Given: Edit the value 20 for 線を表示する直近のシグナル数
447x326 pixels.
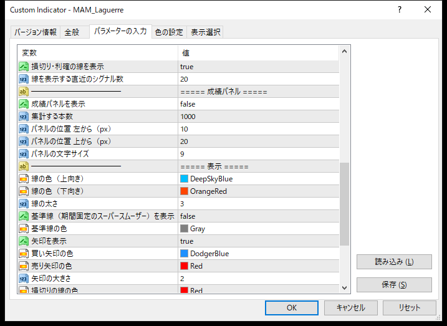Looking at the screenshot, I should (258, 79).
